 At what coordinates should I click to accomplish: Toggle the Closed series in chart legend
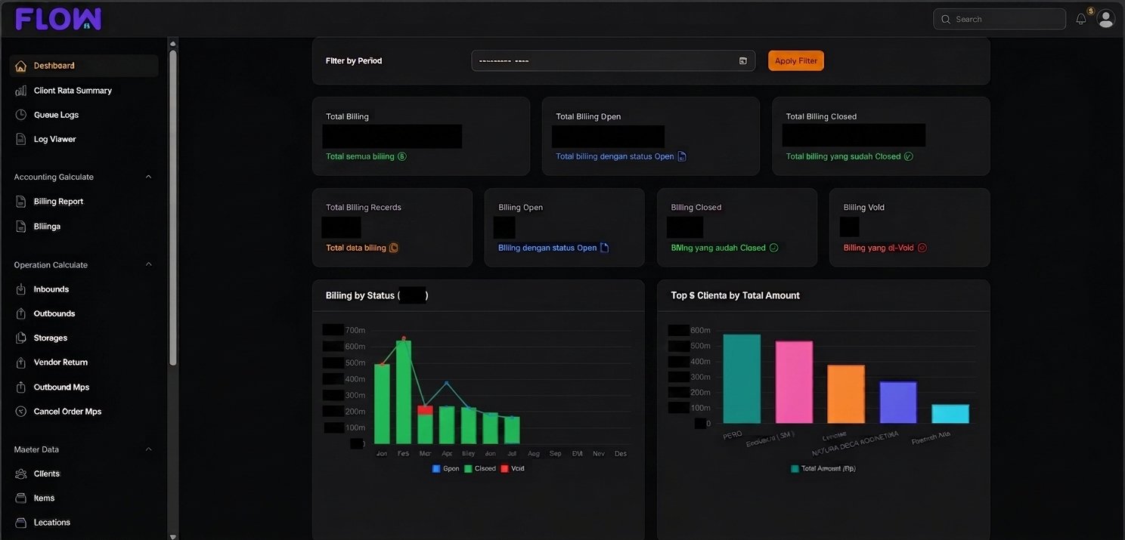point(480,469)
